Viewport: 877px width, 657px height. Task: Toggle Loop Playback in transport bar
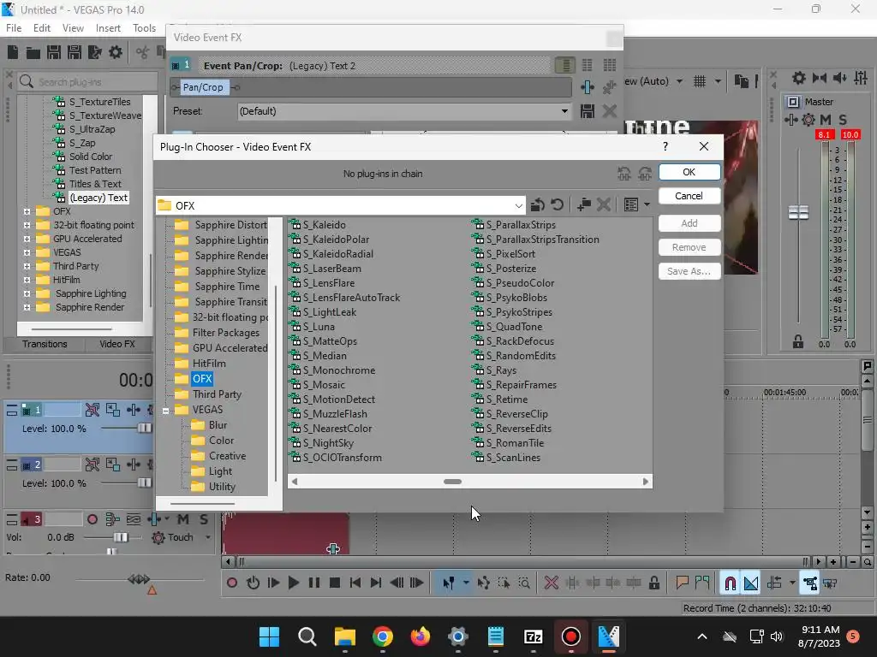[x=253, y=583]
